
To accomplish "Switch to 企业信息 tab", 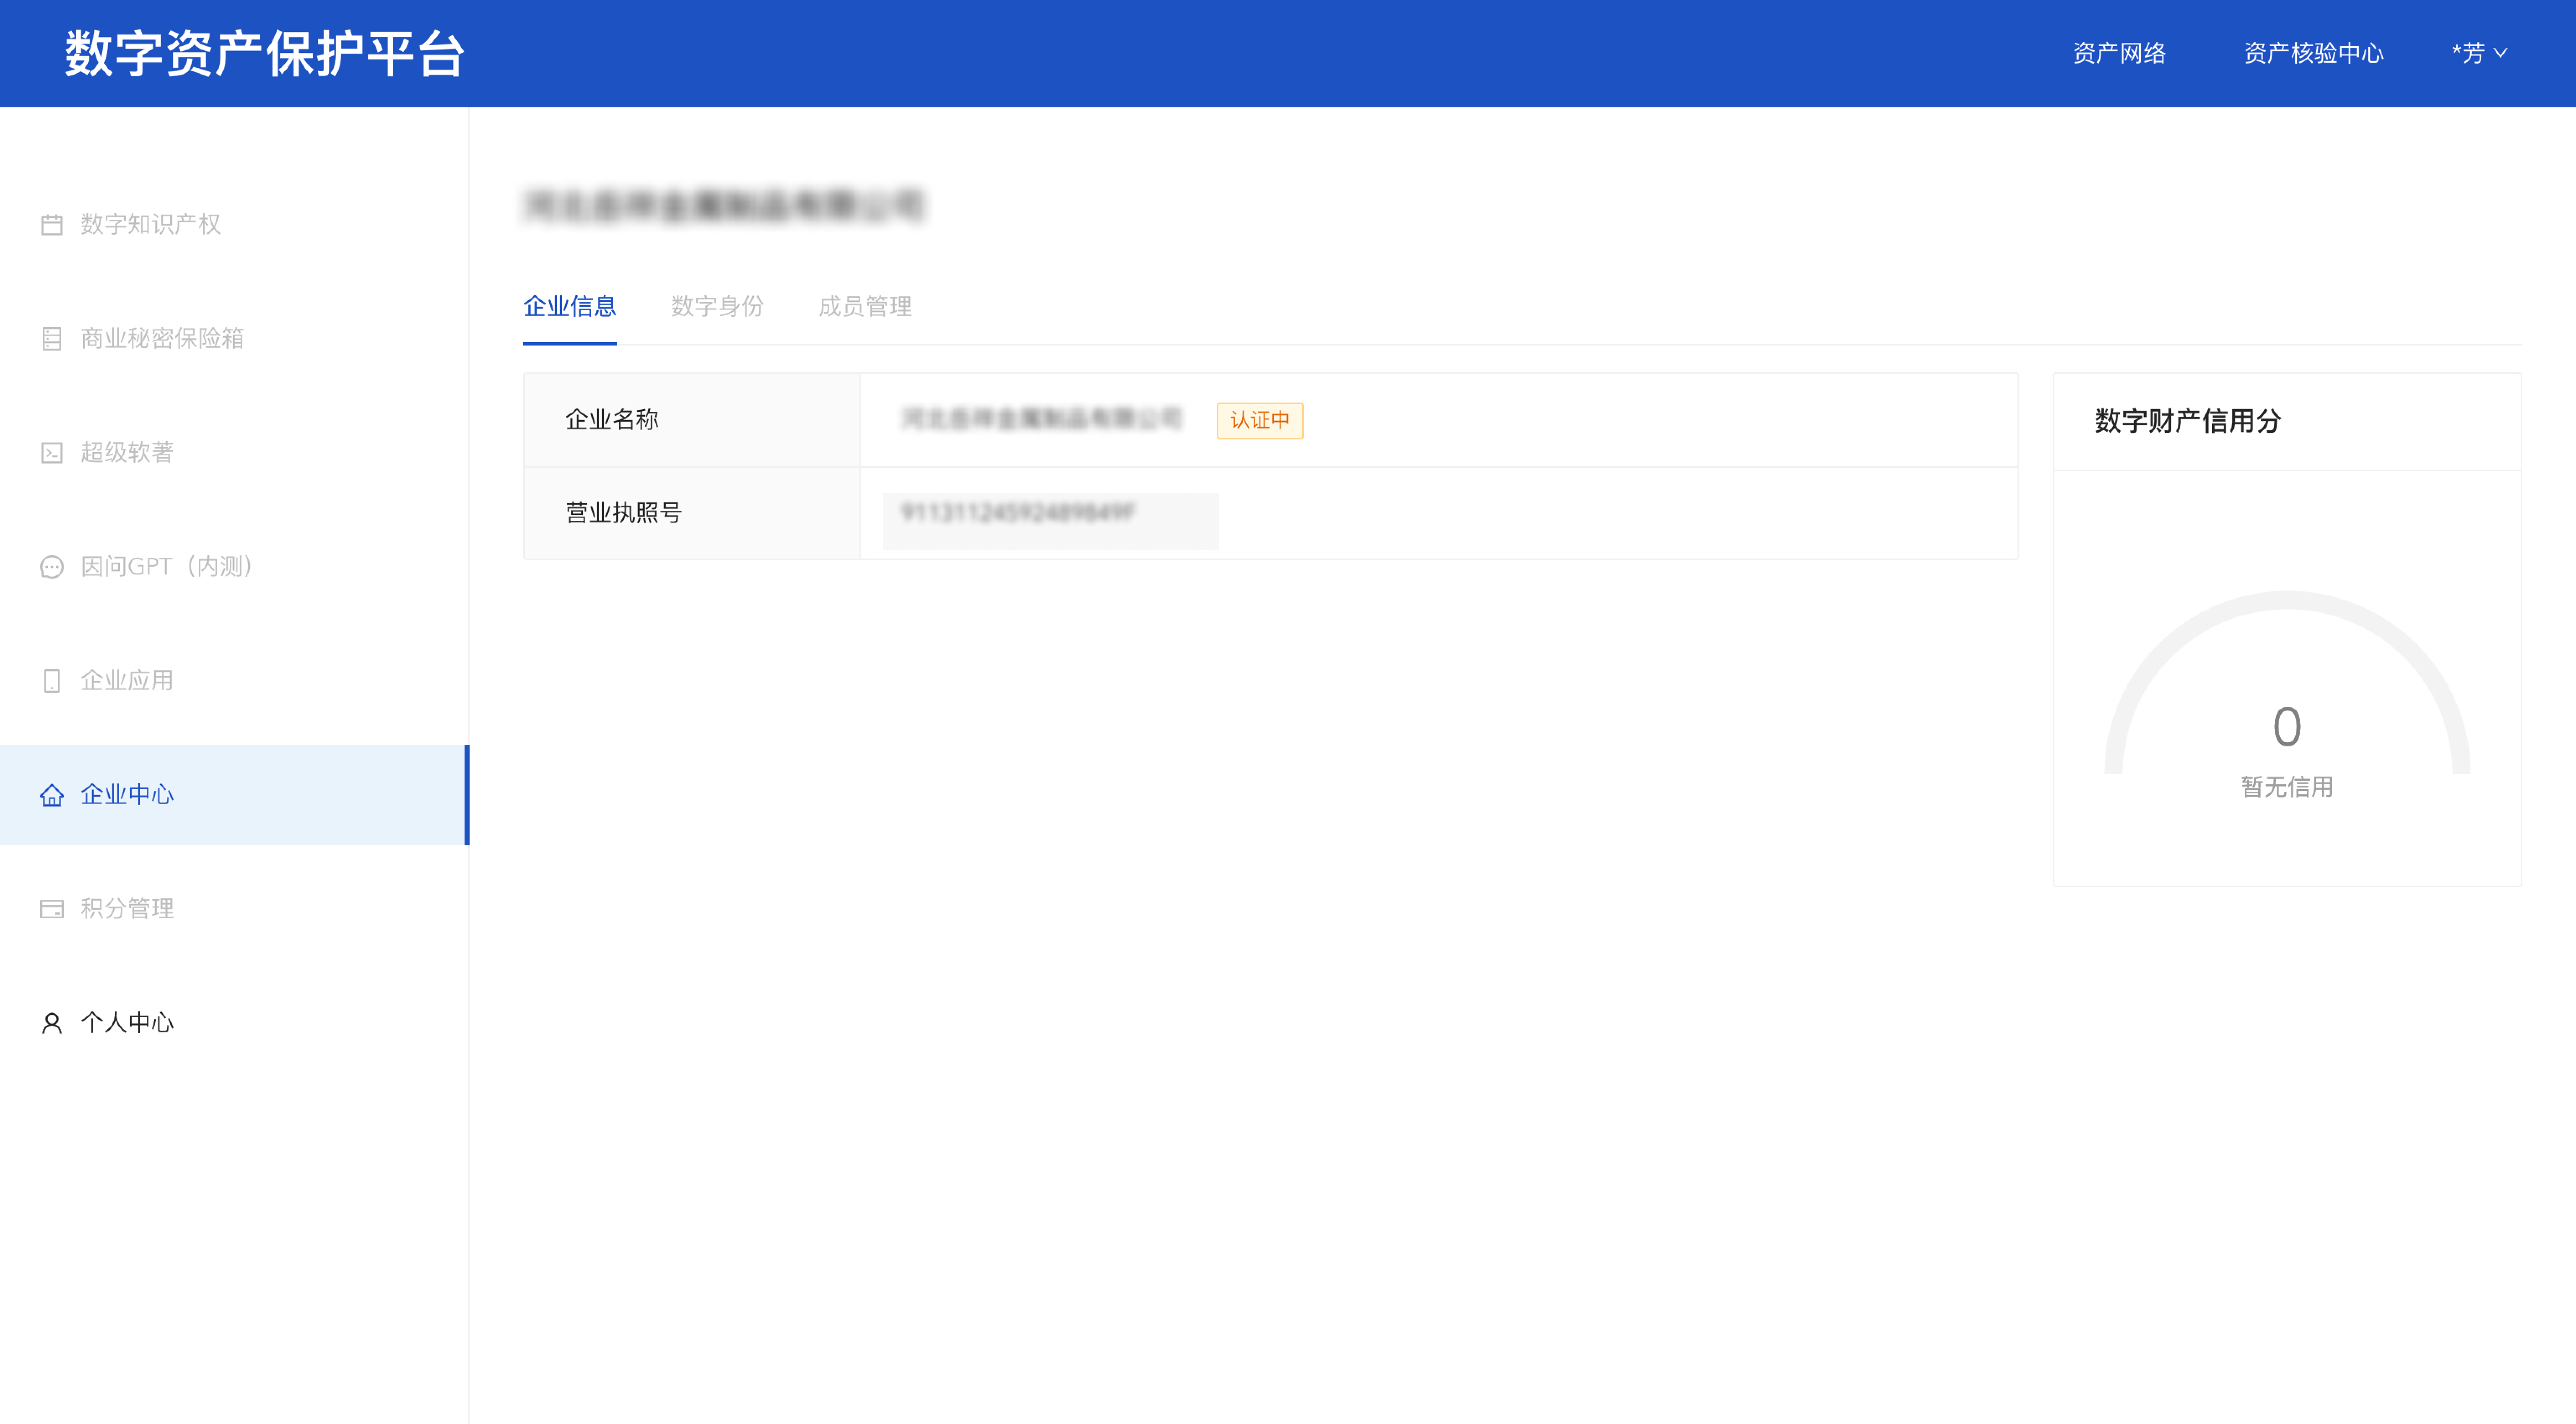I will pos(570,306).
